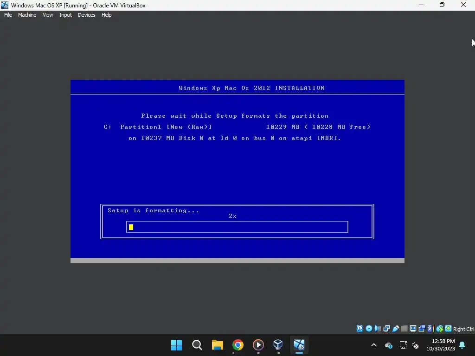
Task: Click the network connection tray icon
Action: point(403,345)
